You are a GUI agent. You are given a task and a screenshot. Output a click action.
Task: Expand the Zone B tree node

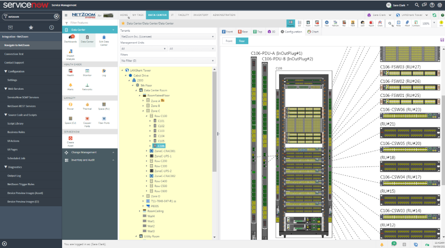click(143, 106)
